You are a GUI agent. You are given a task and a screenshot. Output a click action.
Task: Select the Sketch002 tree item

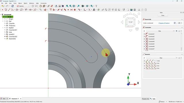click(x=12, y=39)
